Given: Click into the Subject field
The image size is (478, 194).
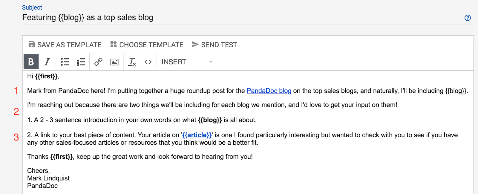Looking at the screenshot, I should coord(209,18).
